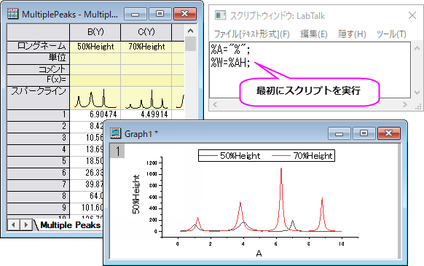Click the script window resize grip
The width and height of the screenshot is (424, 266).
418,106
